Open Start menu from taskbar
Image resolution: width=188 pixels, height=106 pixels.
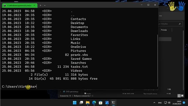[75, 103]
